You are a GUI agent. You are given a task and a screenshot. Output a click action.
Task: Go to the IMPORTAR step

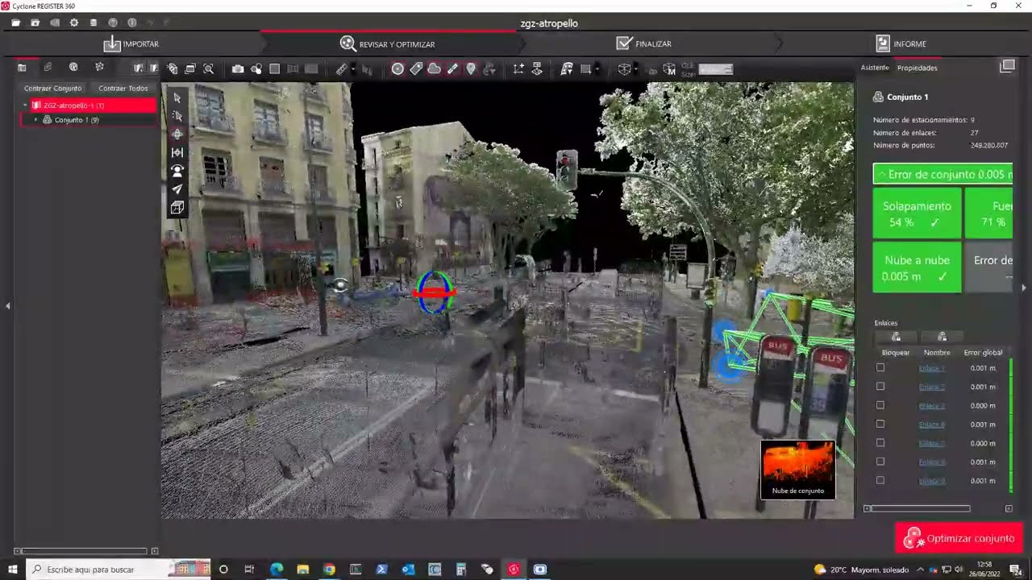pyautogui.click(x=131, y=43)
